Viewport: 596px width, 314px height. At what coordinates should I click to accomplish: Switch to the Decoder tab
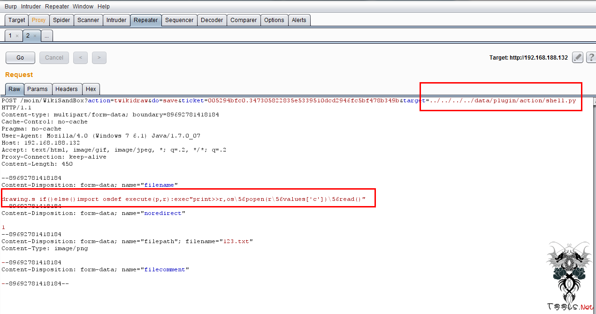click(x=212, y=20)
